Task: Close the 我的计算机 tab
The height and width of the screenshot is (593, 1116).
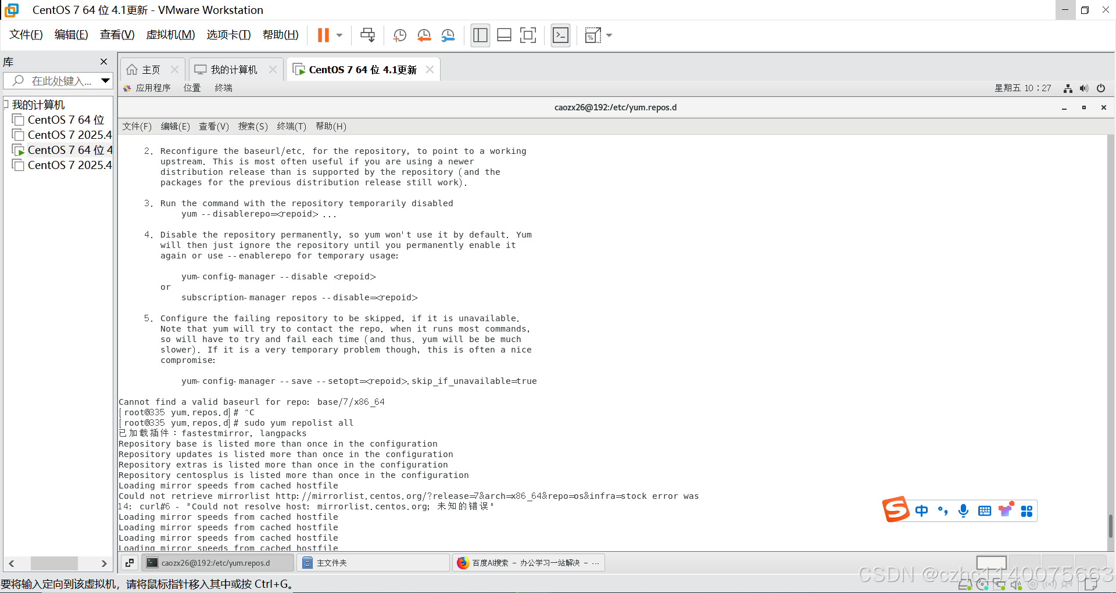Action: (273, 69)
